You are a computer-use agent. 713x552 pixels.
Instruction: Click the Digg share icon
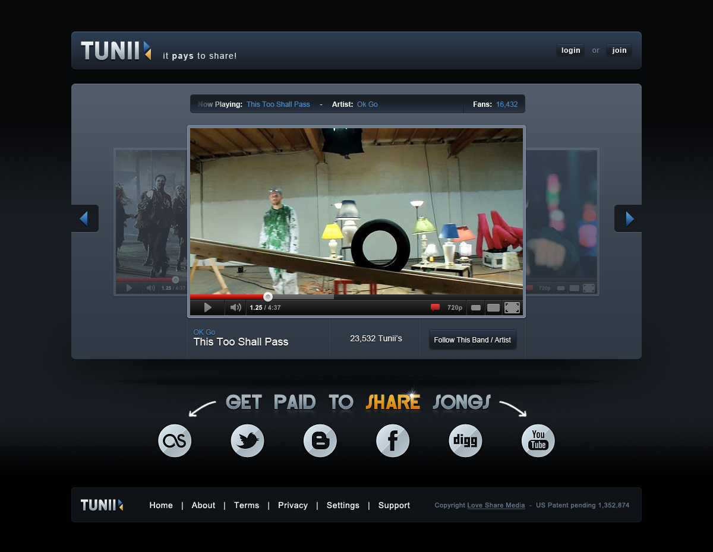click(465, 440)
